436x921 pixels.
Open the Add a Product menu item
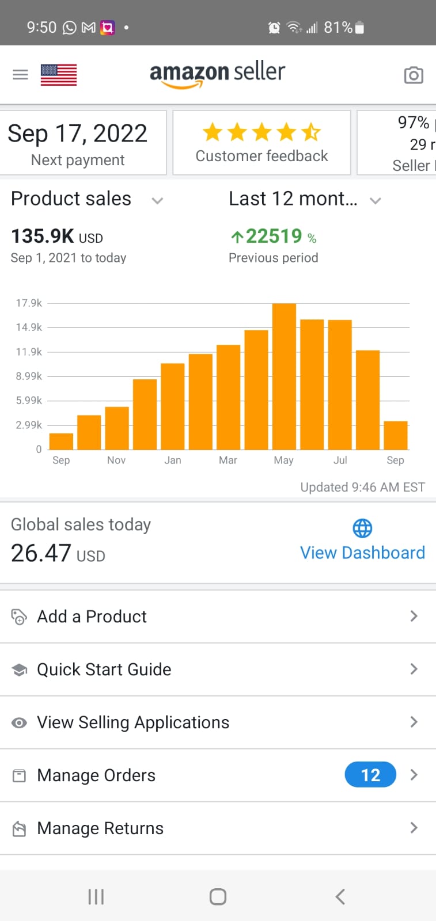click(x=92, y=616)
